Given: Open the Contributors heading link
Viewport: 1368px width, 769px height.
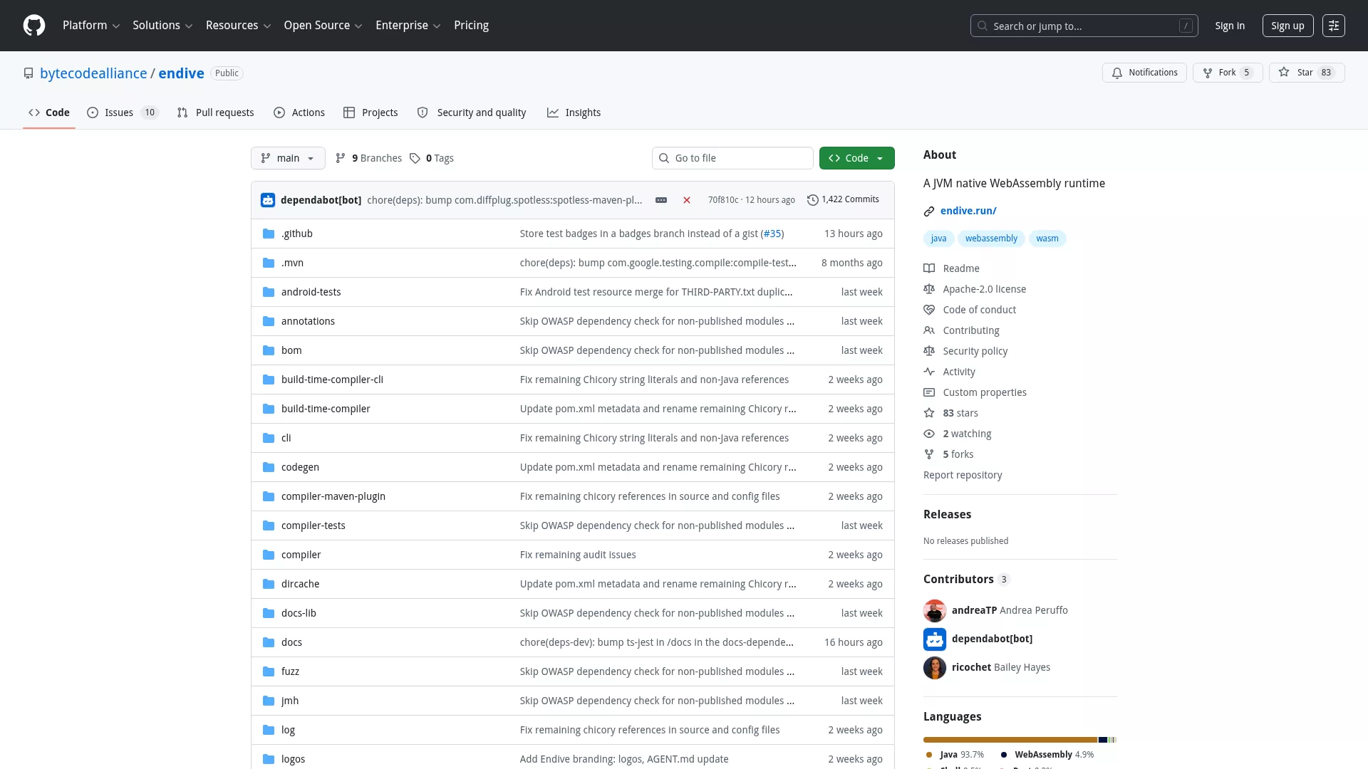Looking at the screenshot, I should pyautogui.click(x=966, y=580).
